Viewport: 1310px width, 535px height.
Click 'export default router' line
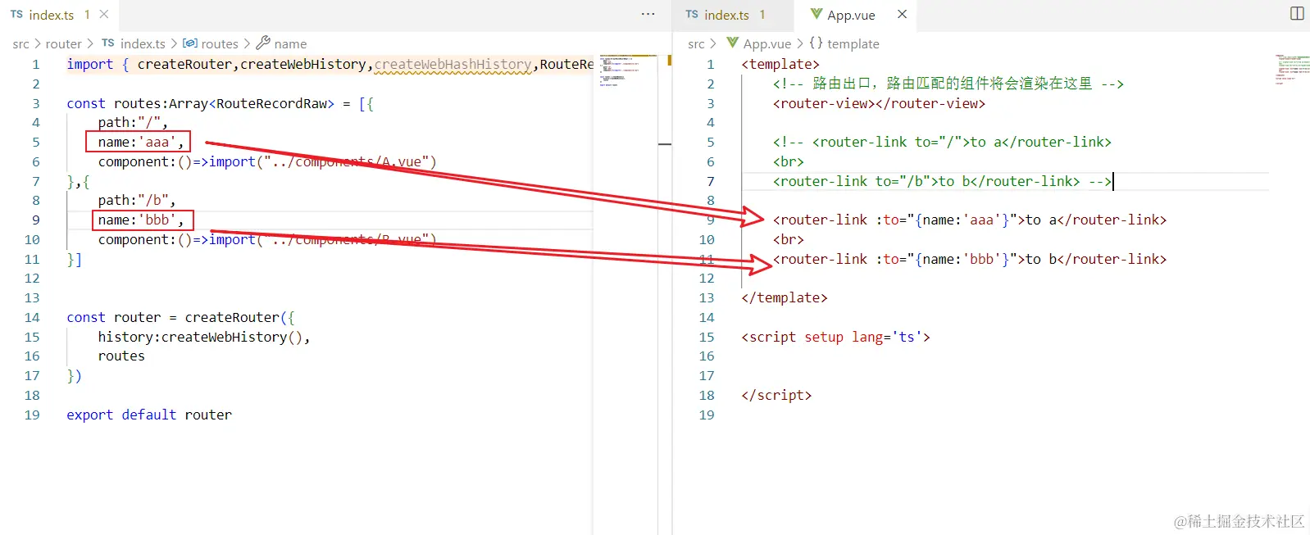149,415
